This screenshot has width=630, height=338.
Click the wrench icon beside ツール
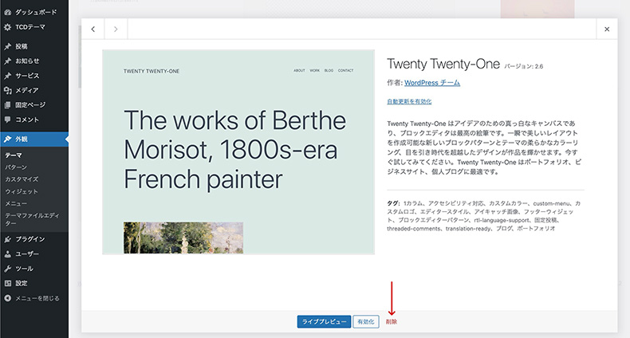click(8, 269)
